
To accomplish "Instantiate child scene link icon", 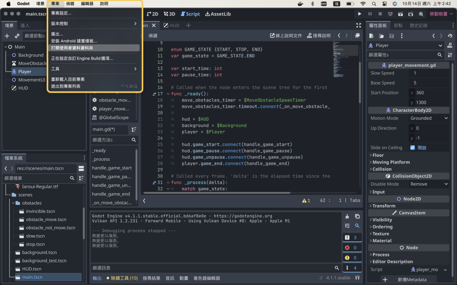I will pos(17,36).
